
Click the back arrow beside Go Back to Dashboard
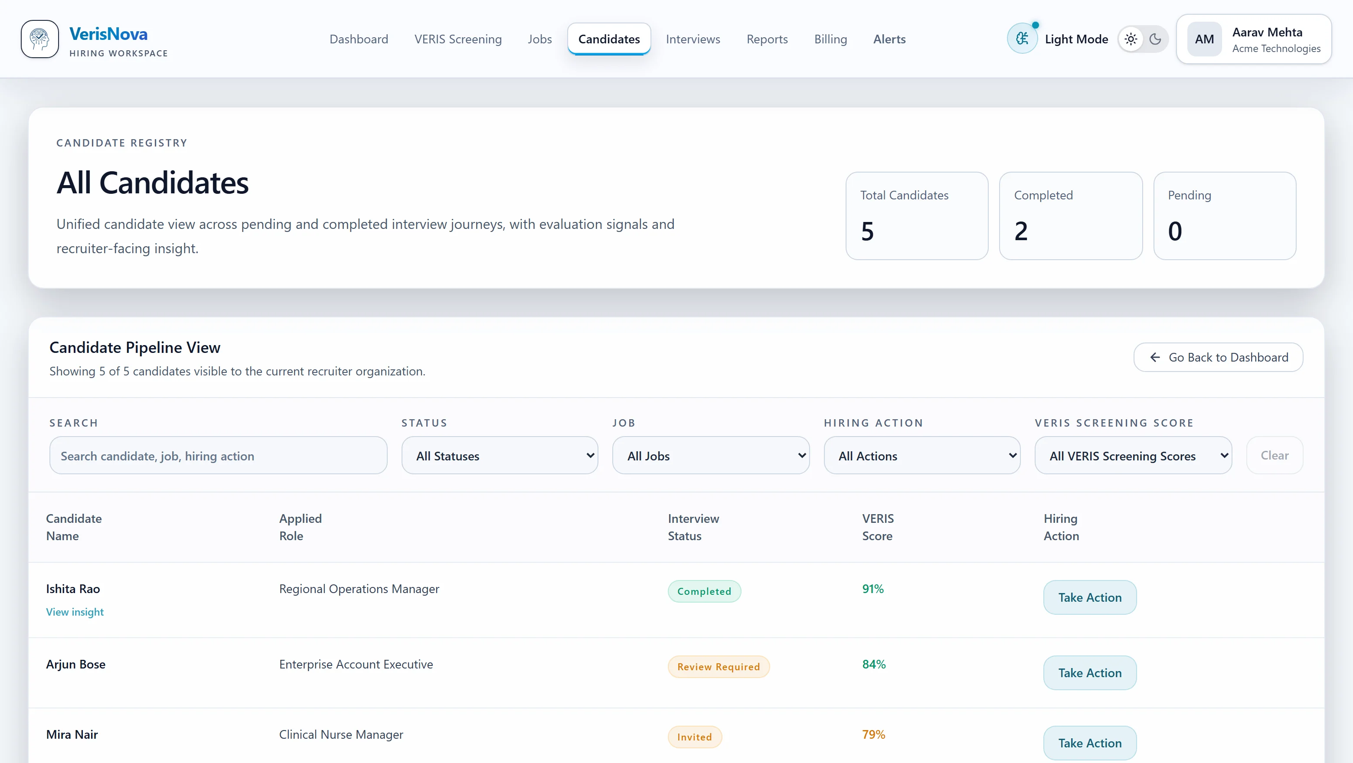[1154, 357]
